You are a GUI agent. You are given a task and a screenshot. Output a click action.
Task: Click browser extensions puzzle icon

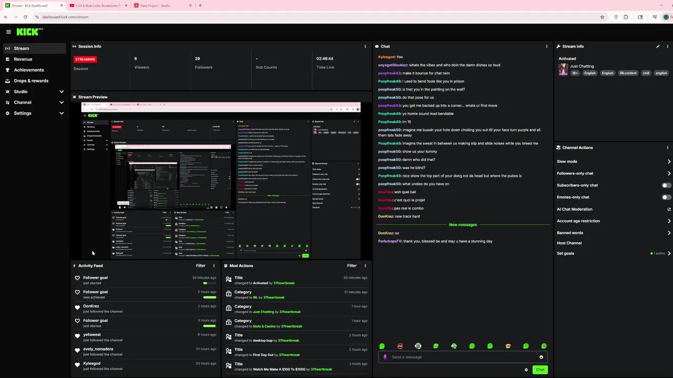[626, 17]
